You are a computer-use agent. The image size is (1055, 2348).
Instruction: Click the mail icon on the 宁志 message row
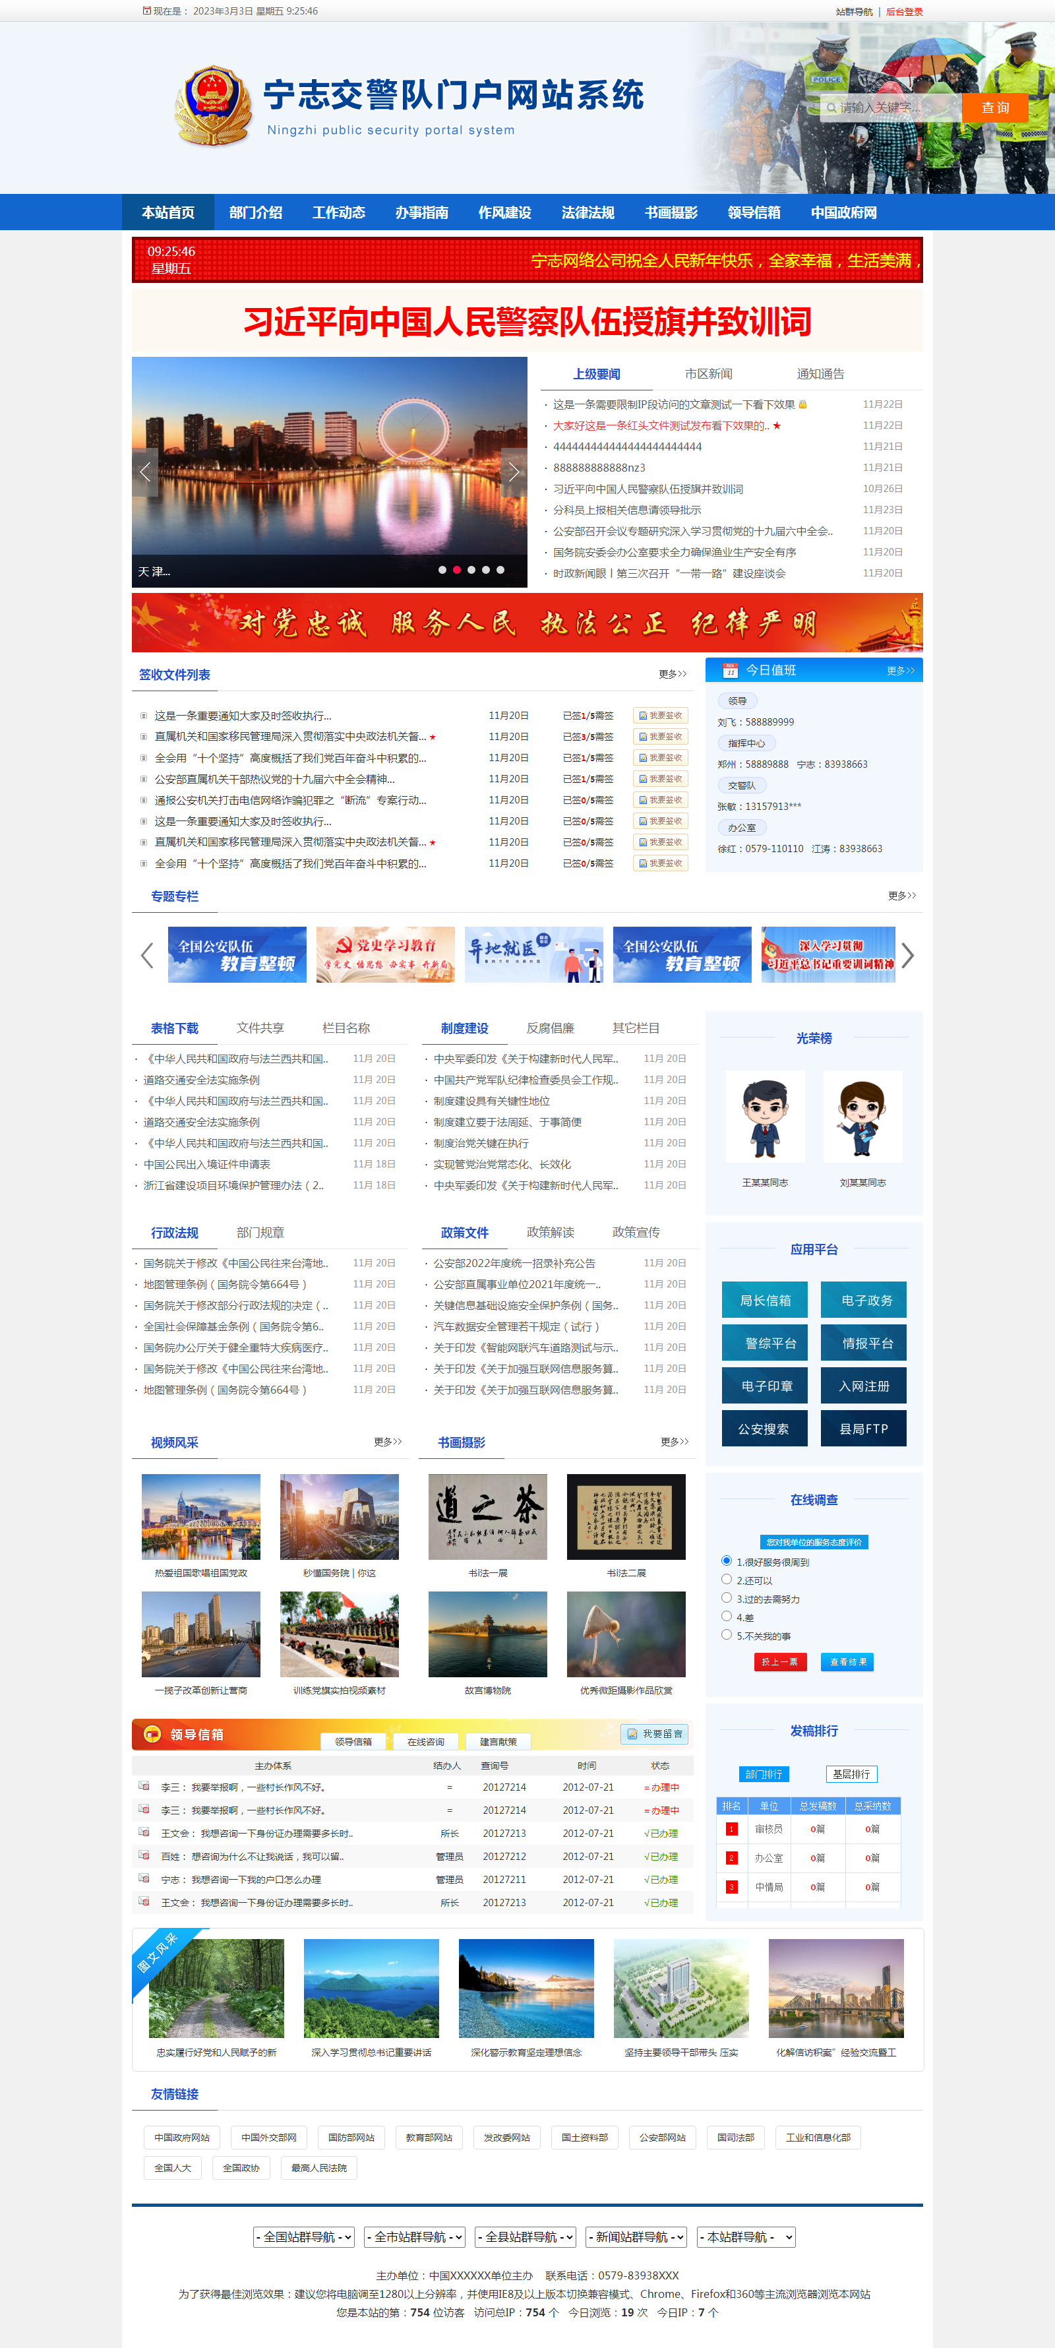click(x=144, y=1878)
